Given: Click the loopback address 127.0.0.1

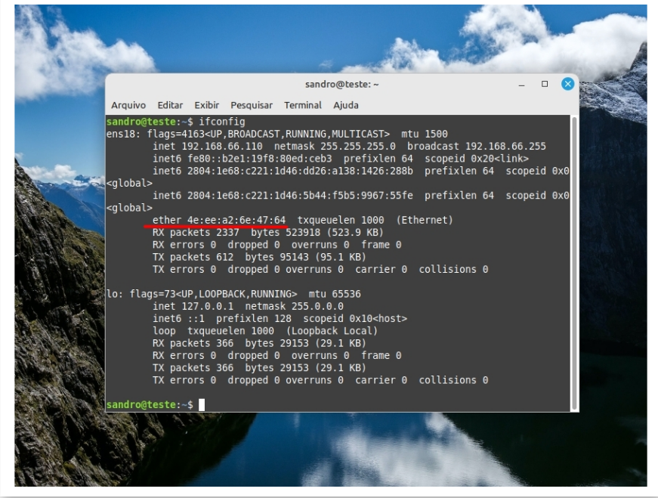Looking at the screenshot, I should (201, 306).
